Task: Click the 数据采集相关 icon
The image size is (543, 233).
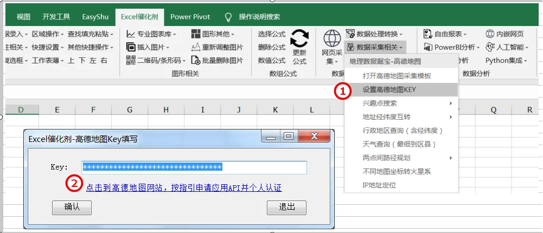Action: 350,47
